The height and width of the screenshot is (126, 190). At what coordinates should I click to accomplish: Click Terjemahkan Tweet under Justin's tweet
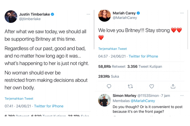pos(19,99)
